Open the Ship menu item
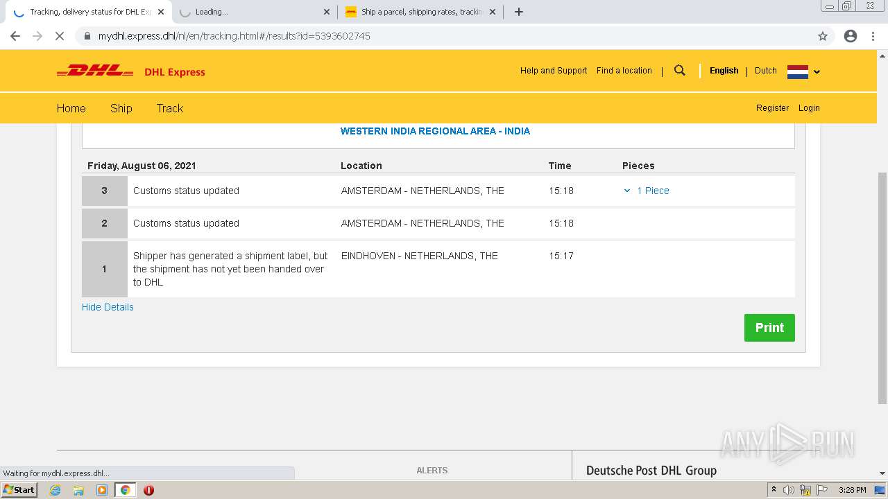Image resolution: width=888 pixels, height=499 pixels. [x=121, y=108]
